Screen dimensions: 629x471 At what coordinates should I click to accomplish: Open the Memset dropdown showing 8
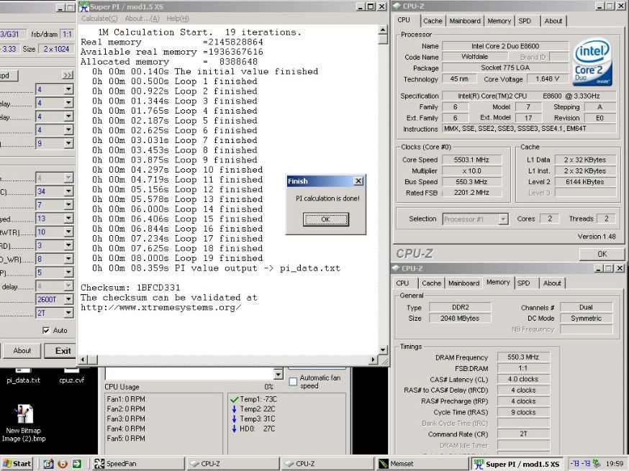(x=68, y=259)
